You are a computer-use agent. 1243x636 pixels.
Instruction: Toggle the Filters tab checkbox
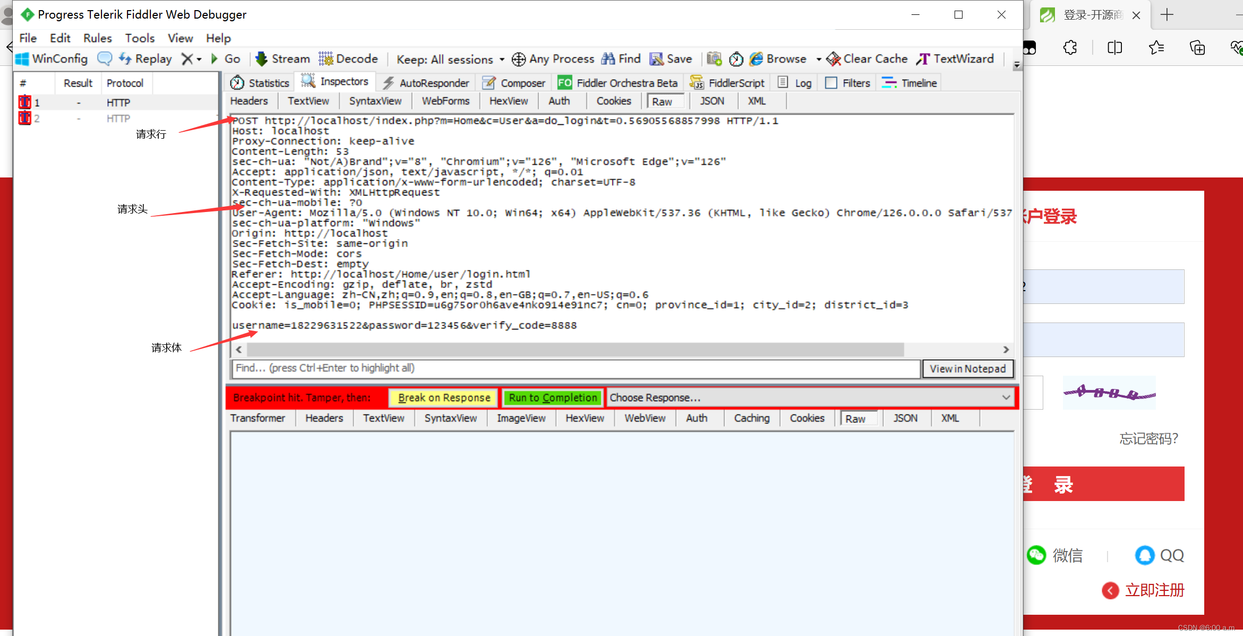click(x=831, y=83)
